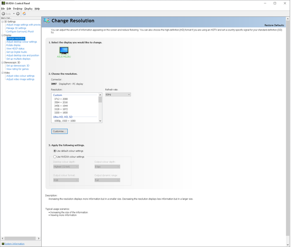Open the Back history dropdown arrow
Viewport: 296px width, 247px height.
(14, 14)
